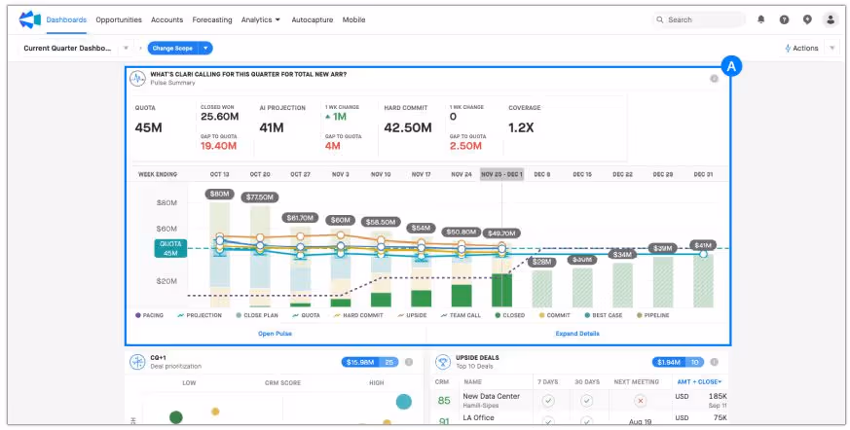Image resolution: width=850 pixels, height=430 pixels.
Task: Open the Change Scope dropdown arrow
Action: point(205,49)
